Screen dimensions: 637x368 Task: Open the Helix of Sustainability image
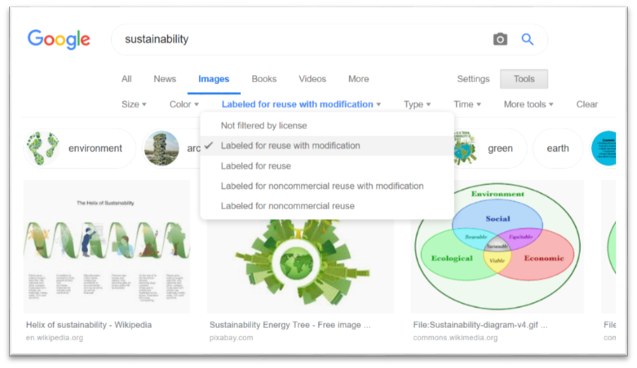point(107,247)
